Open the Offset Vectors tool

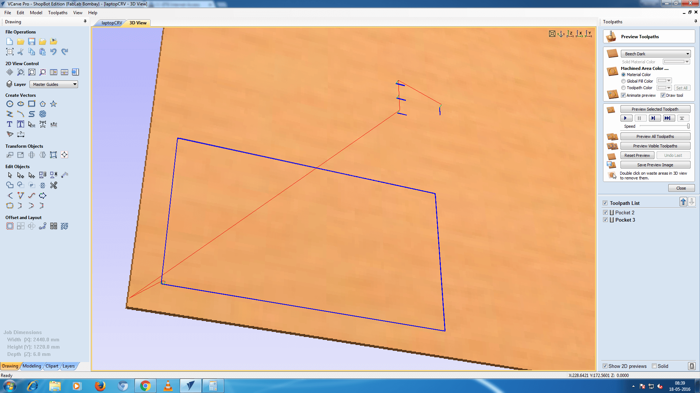coord(10,226)
